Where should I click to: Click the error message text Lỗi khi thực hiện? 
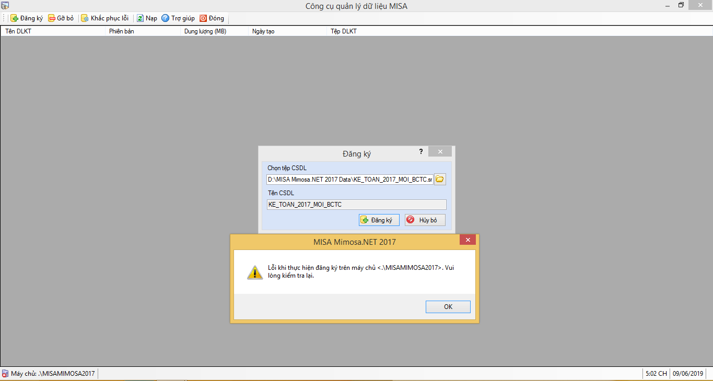coord(360,271)
